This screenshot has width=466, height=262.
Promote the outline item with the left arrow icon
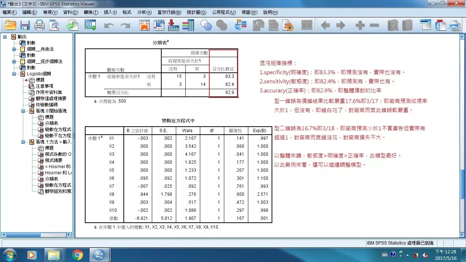(x=325, y=25)
